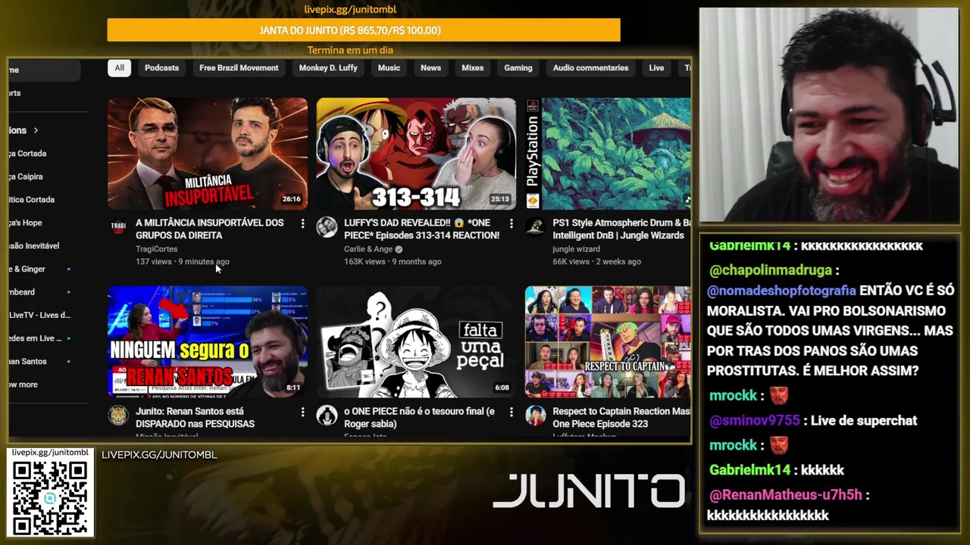Click LIVEPIX.GG/JUNITOMBL text beside QR code
970x545 pixels.
coord(159,455)
